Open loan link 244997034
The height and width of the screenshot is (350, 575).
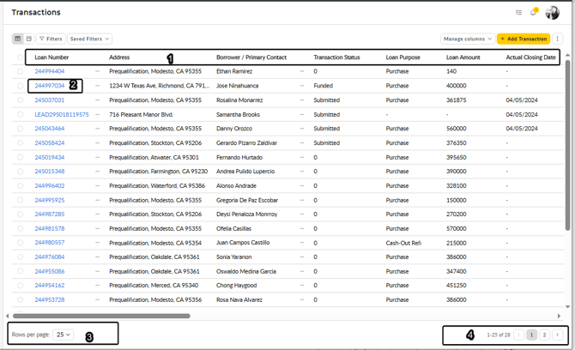tap(50, 86)
